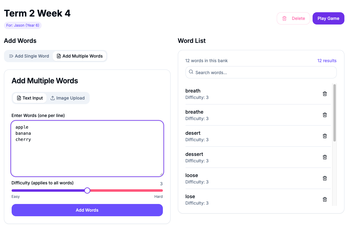
Task: Click the search magnifier icon
Action: (191, 72)
